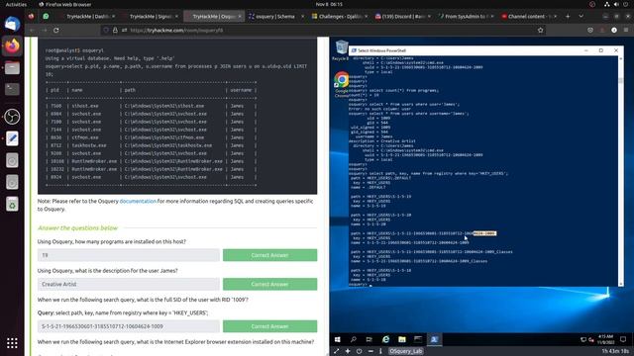Open the system tray sound icon in top bar

(616, 4)
